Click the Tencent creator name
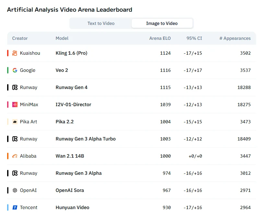Viewport: 259px width, 223px height. 29,207
